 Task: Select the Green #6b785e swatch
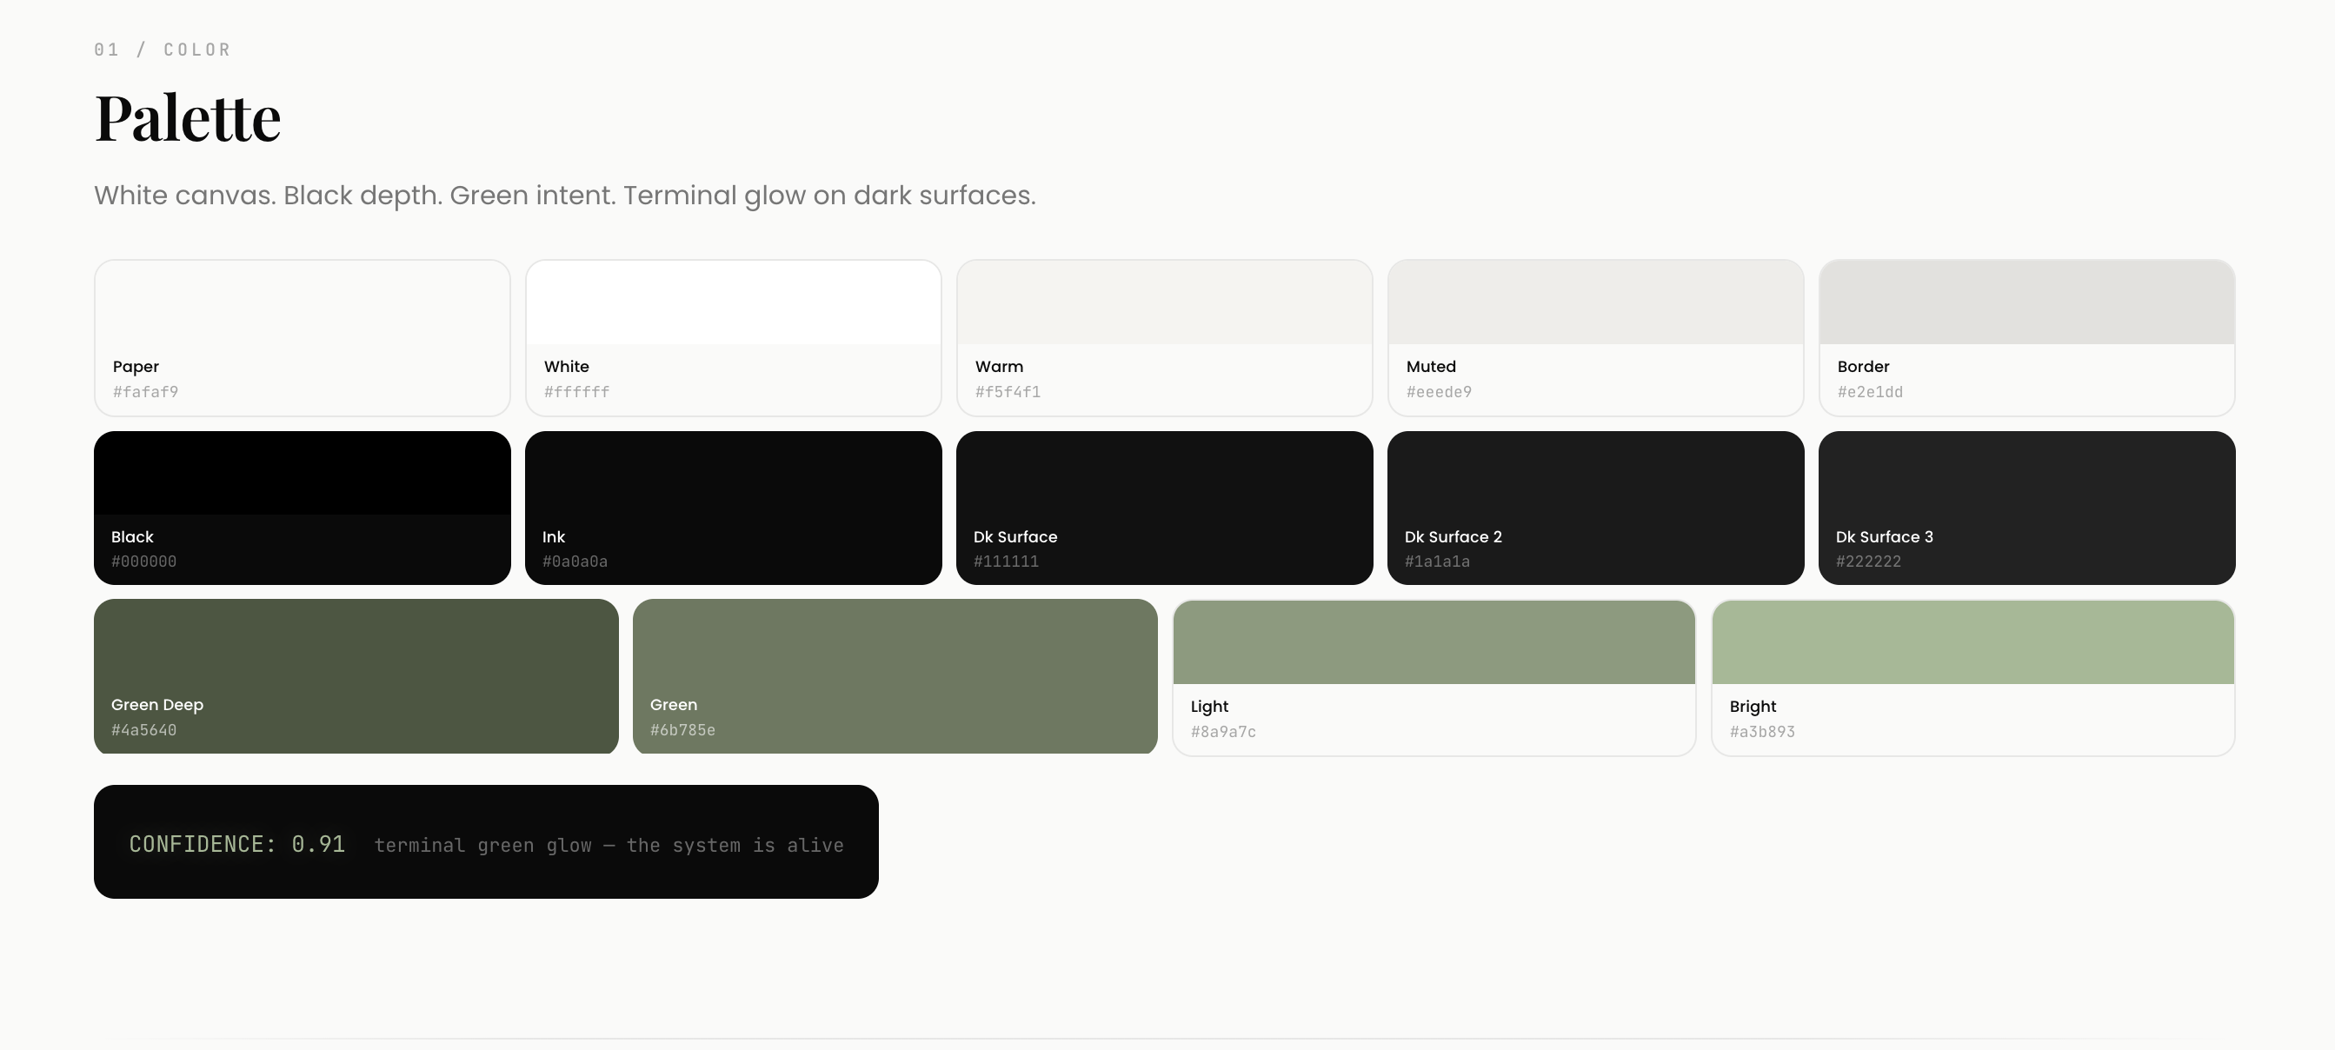(895, 677)
